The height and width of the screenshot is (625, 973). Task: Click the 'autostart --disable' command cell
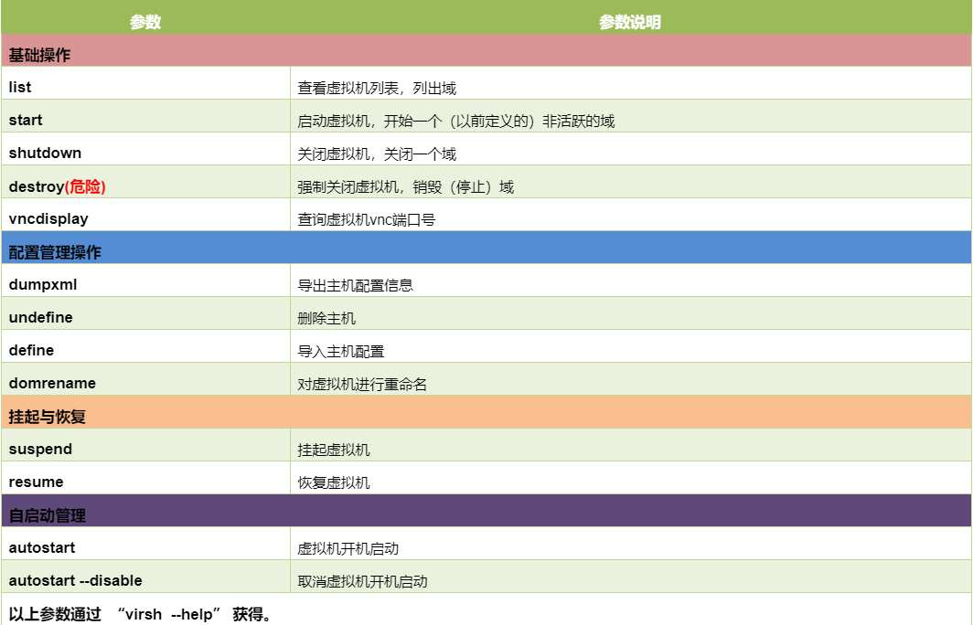(145, 576)
